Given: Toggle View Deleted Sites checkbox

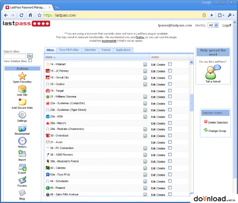Looking at the screenshot, I should point(30,61).
